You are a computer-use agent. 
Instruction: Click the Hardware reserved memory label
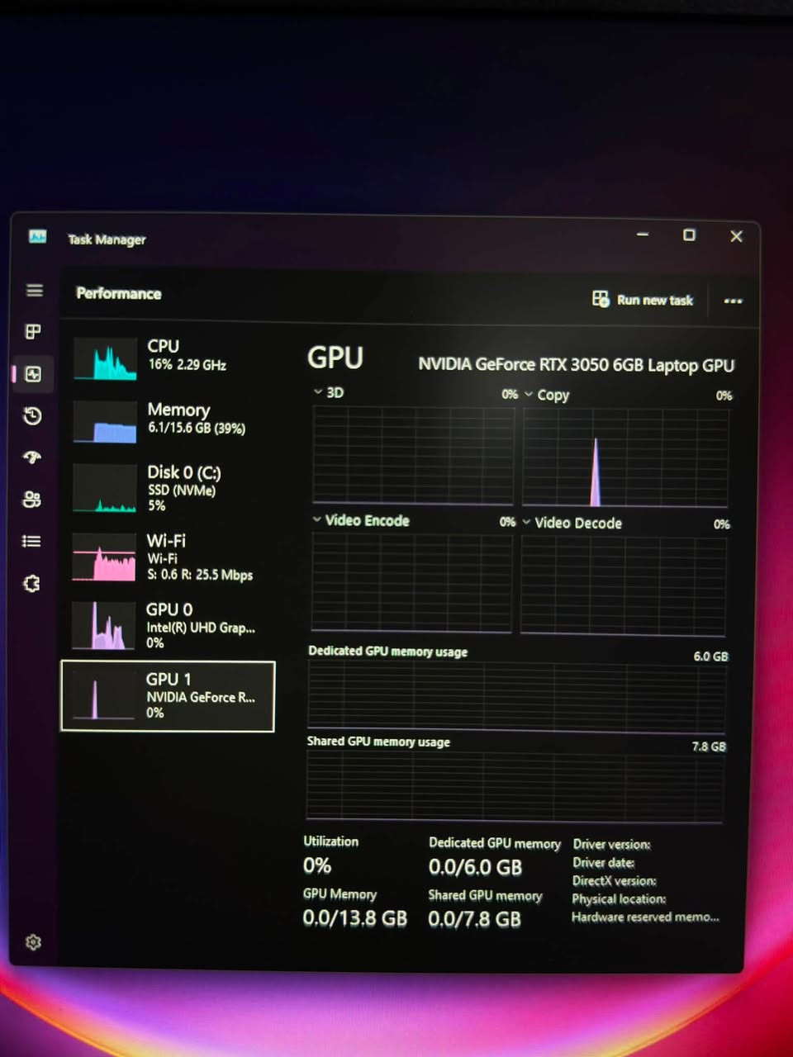tap(645, 917)
